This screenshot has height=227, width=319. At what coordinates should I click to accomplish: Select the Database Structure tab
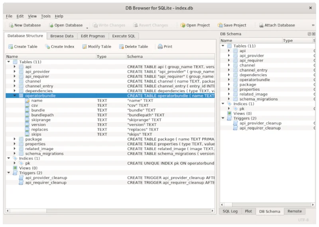pyautogui.click(x=26, y=36)
